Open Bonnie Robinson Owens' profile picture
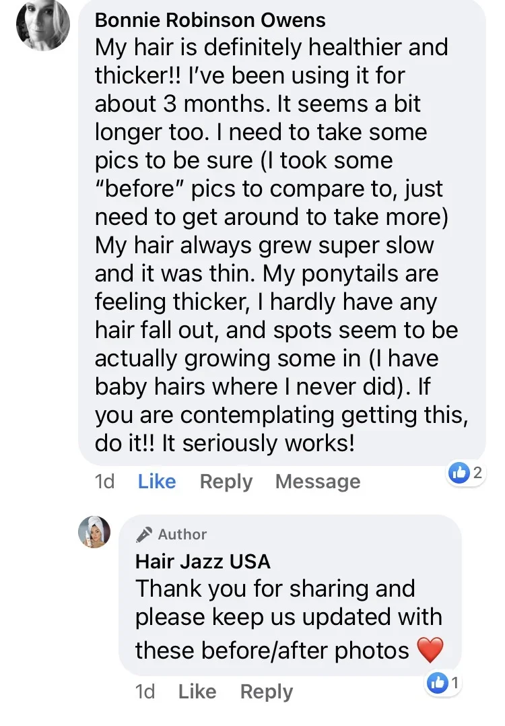Screen dimensions: 505x726 pos(43,24)
